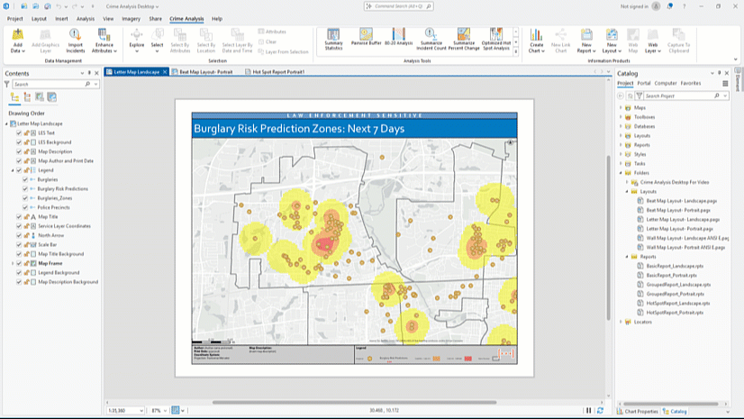Screen dimensions: 744x419
Task: Open the Help question mark icon
Action: pyautogui.click(x=684, y=6)
